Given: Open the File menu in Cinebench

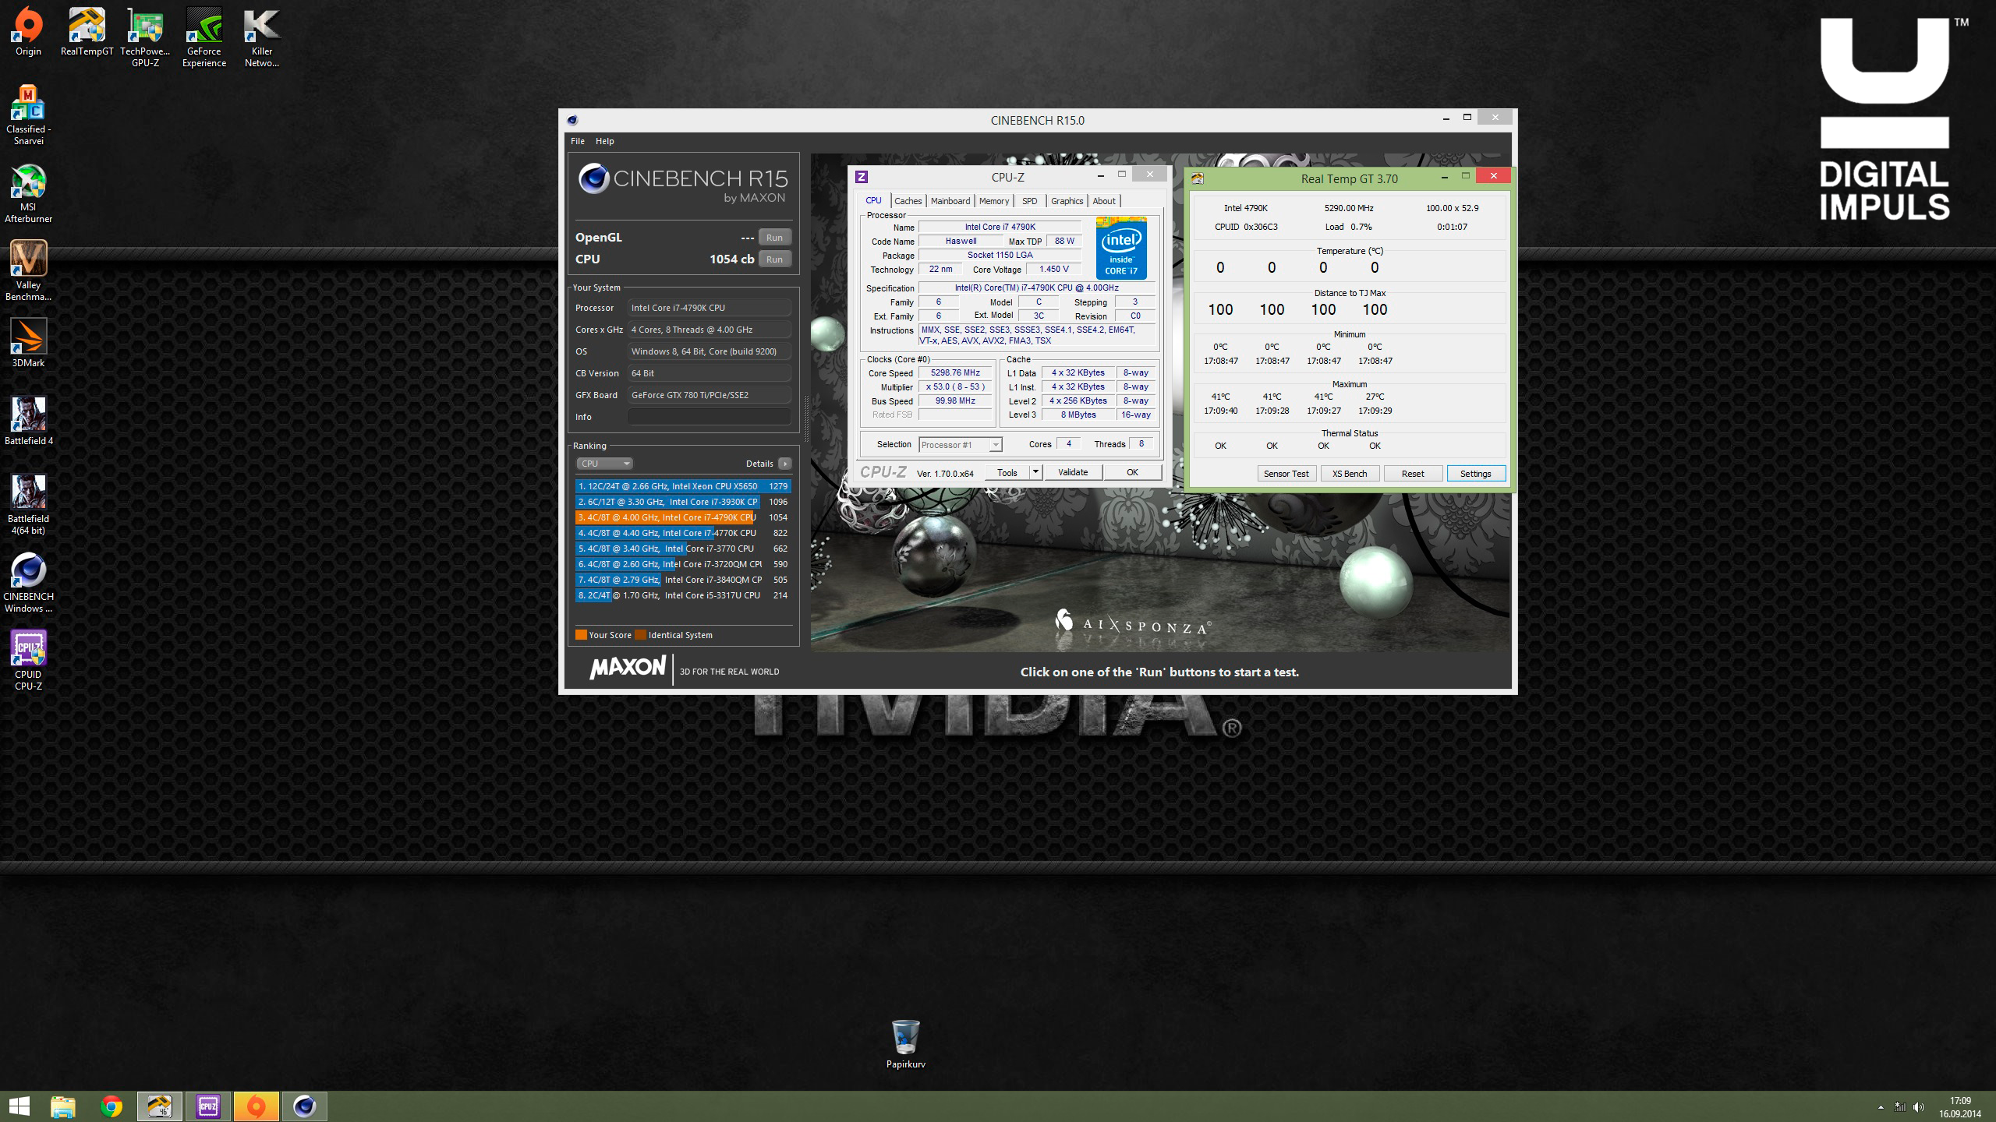Looking at the screenshot, I should [578, 141].
